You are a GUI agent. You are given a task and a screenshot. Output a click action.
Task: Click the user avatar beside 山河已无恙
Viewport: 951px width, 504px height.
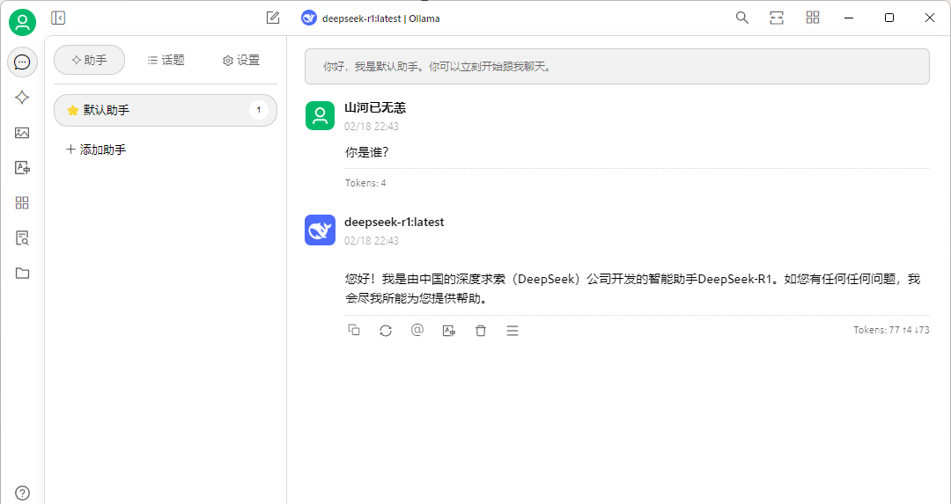320,116
